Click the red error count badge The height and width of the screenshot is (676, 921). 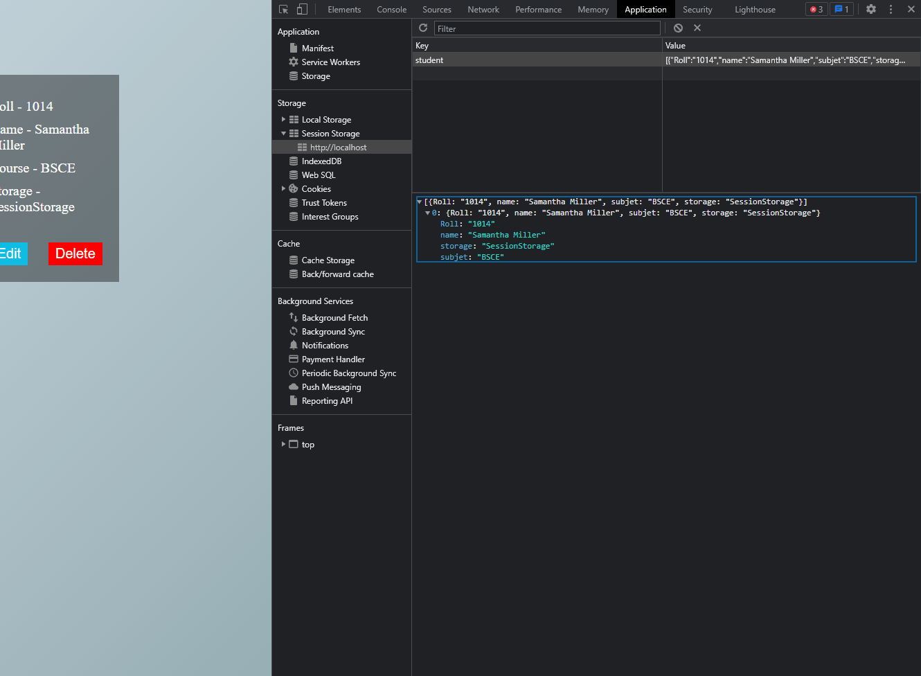816,9
